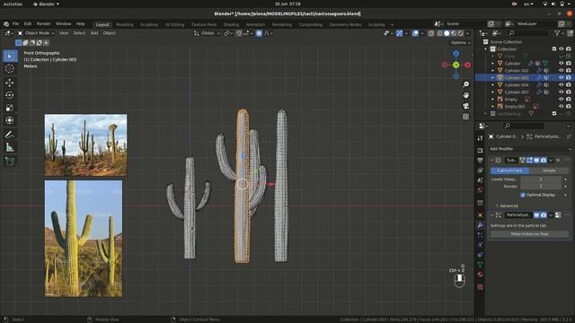Switch to the Modeling workspace tab
The height and width of the screenshot is (323, 575).
[x=124, y=24]
